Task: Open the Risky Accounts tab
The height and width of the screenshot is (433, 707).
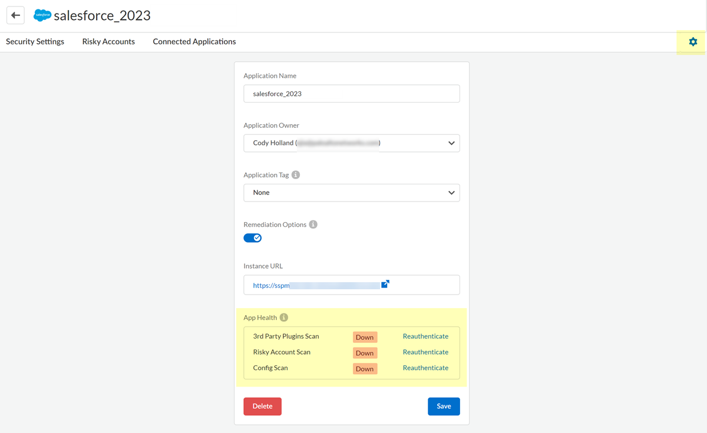Action: click(x=108, y=42)
